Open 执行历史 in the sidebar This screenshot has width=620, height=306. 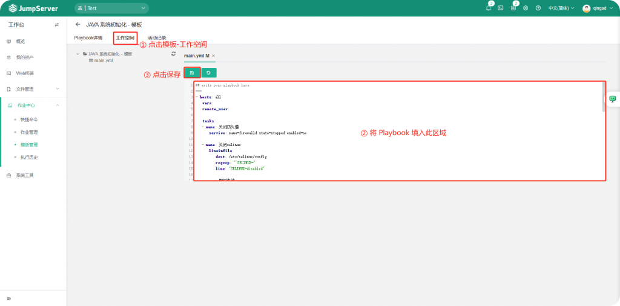29,158
